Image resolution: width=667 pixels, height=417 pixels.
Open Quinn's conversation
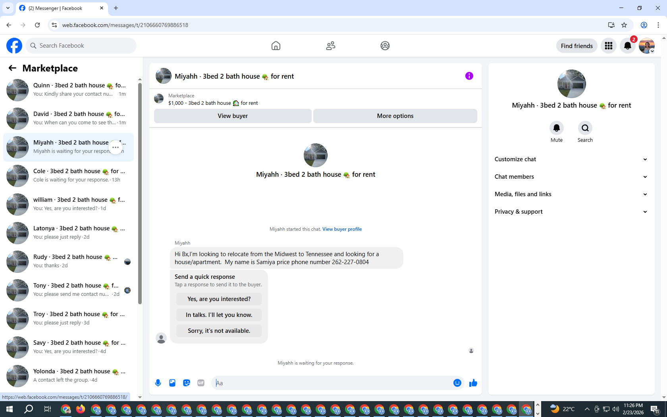pos(68,90)
